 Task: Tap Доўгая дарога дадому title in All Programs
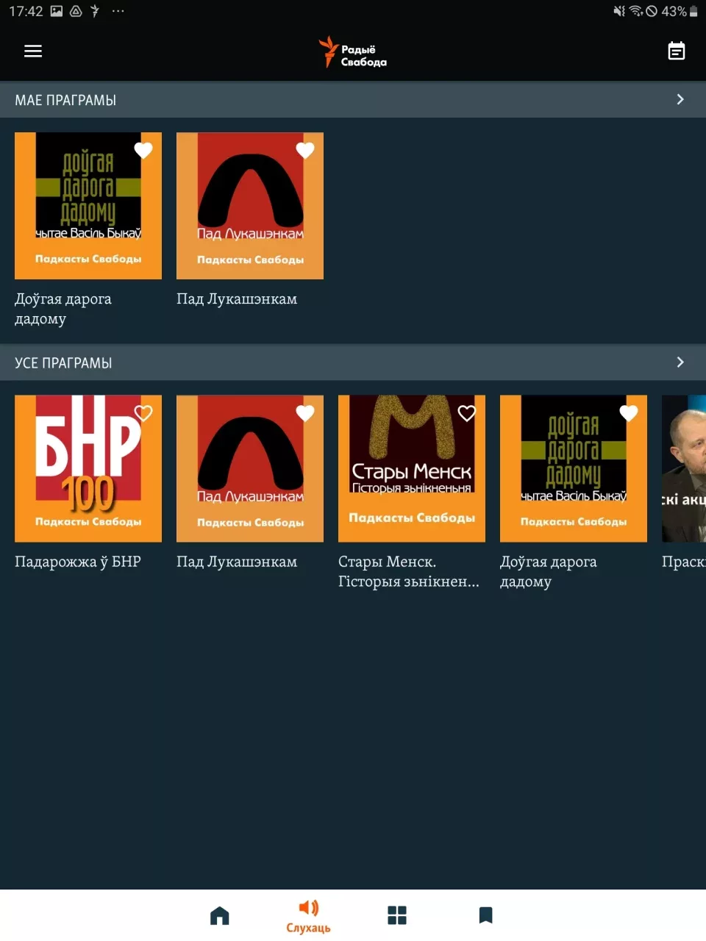click(x=549, y=571)
